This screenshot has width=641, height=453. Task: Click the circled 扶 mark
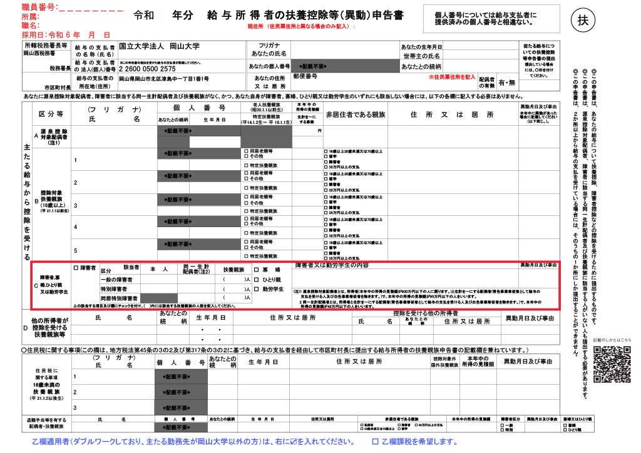(x=583, y=20)
